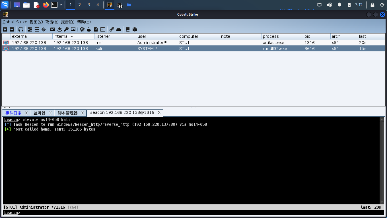Click the pid 1316 cell
Viewport: 387px width, 218px height.
tap(317, 43)
